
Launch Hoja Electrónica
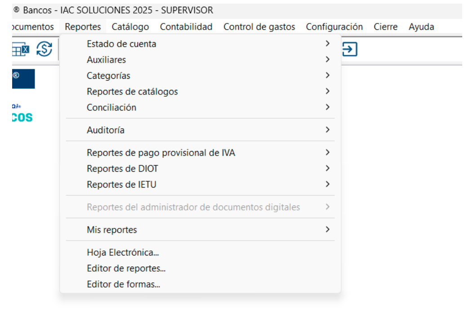click(x=123, y=253)
